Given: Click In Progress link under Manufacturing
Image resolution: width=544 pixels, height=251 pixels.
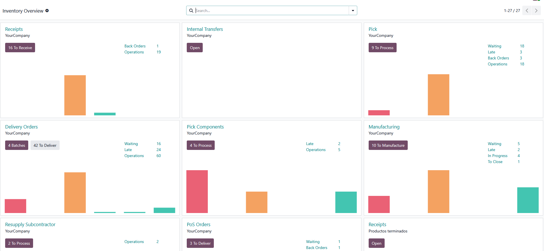Looking at the screenshot, I should (x=498, y=156).
